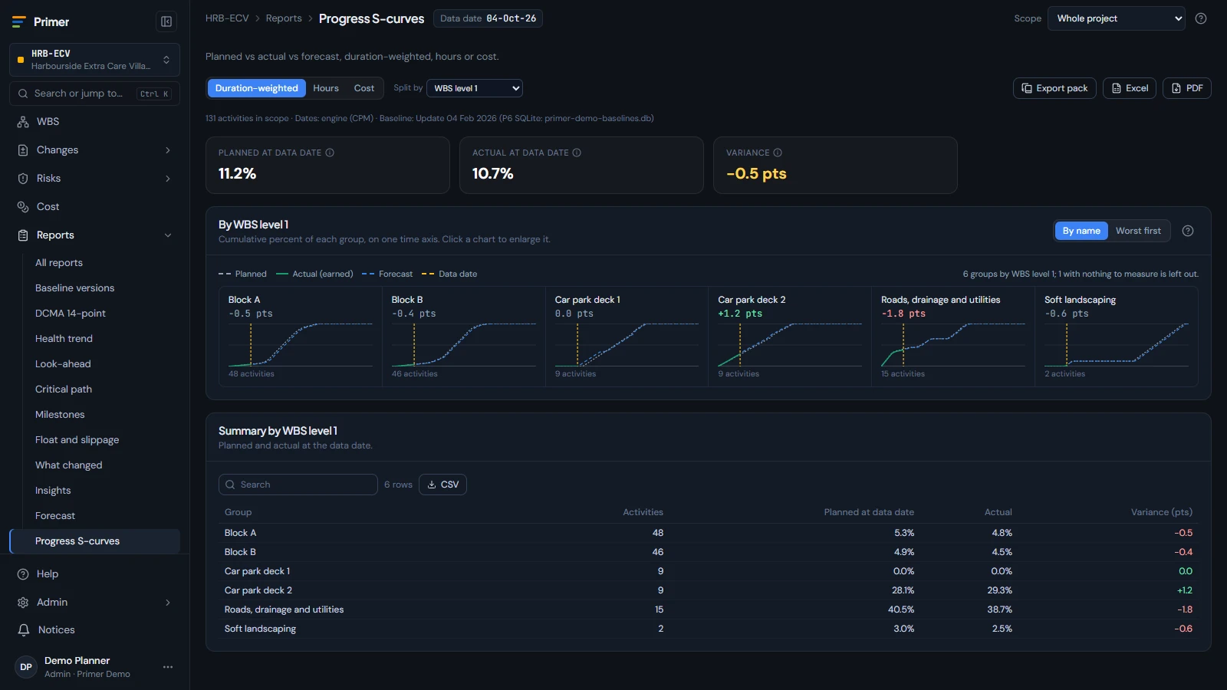Export to Excel
The height and width of the screenshot is (690, 1227).
tap(1130, 88)
